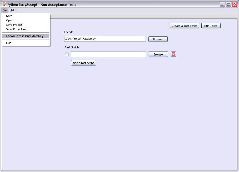
Task: Click the empty test script path field
Action: [x=108, y=54]
